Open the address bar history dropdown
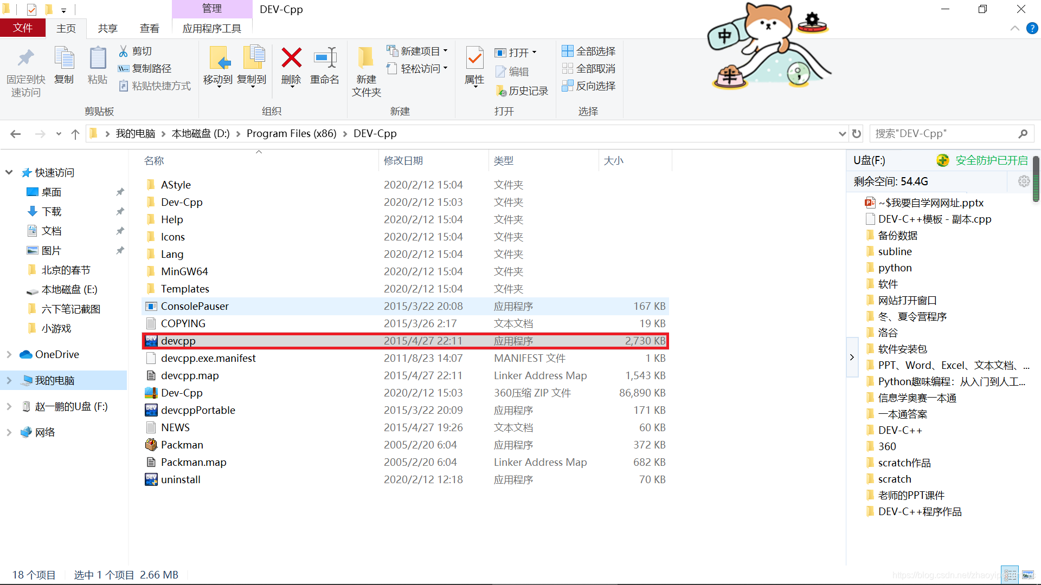This screenshot has height=585, width=1041. 842,134
